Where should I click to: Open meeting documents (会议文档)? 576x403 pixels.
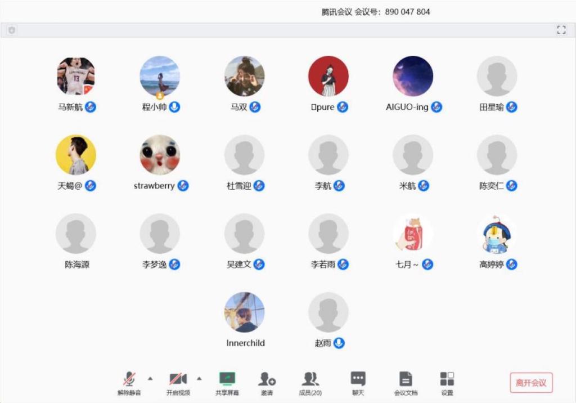406,383
